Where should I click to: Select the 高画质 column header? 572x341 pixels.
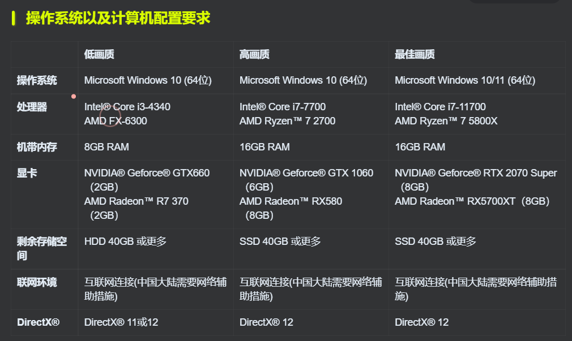(254, 54)
